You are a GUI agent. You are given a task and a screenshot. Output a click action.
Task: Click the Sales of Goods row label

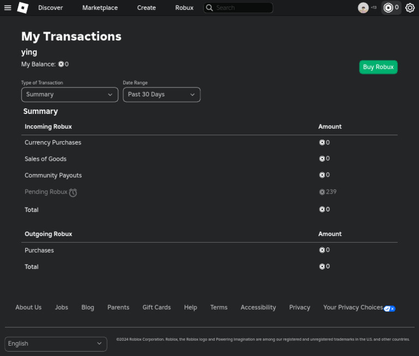click(45, 159)
